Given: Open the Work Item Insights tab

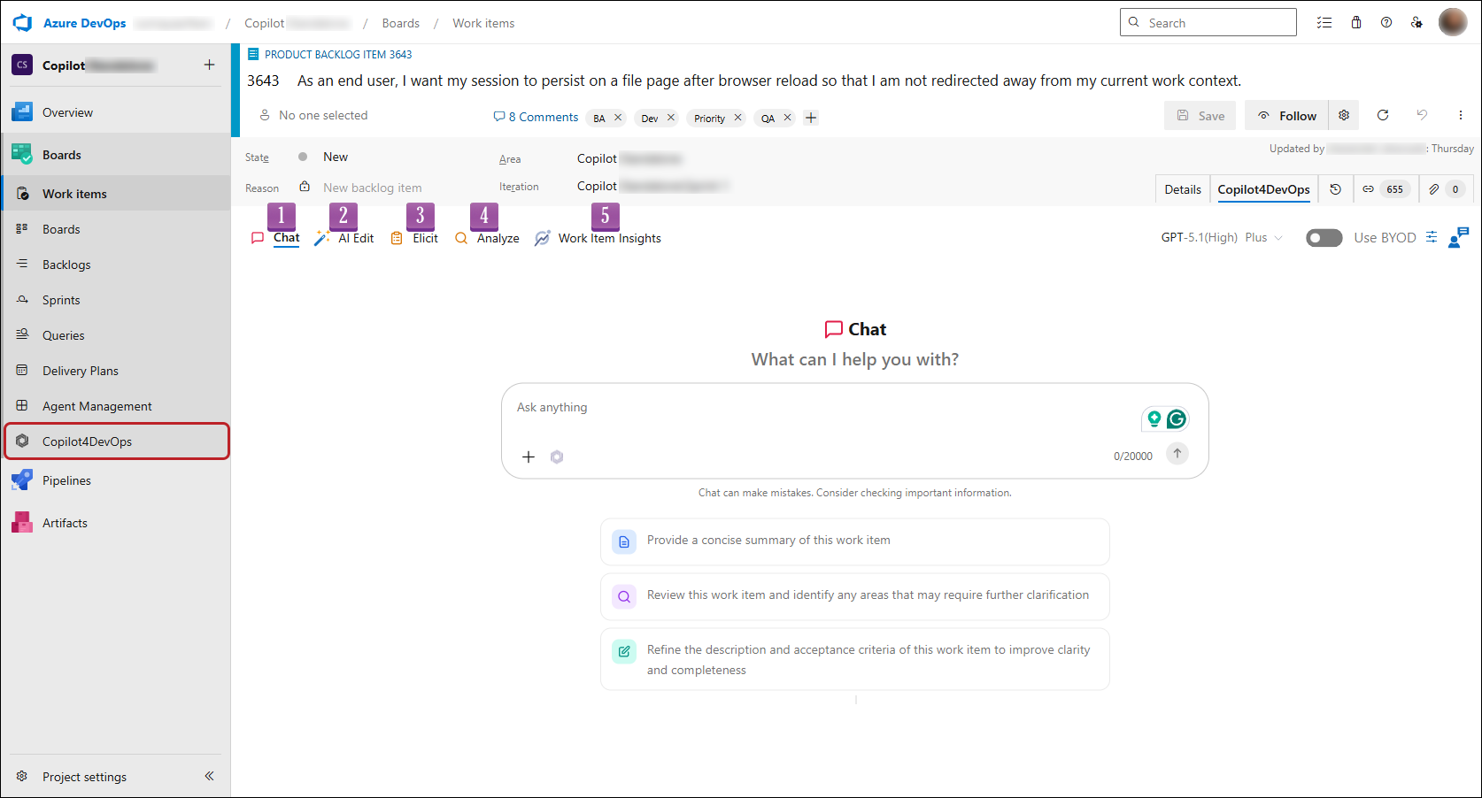Looking at the screenshot, I should pos(598,238).
